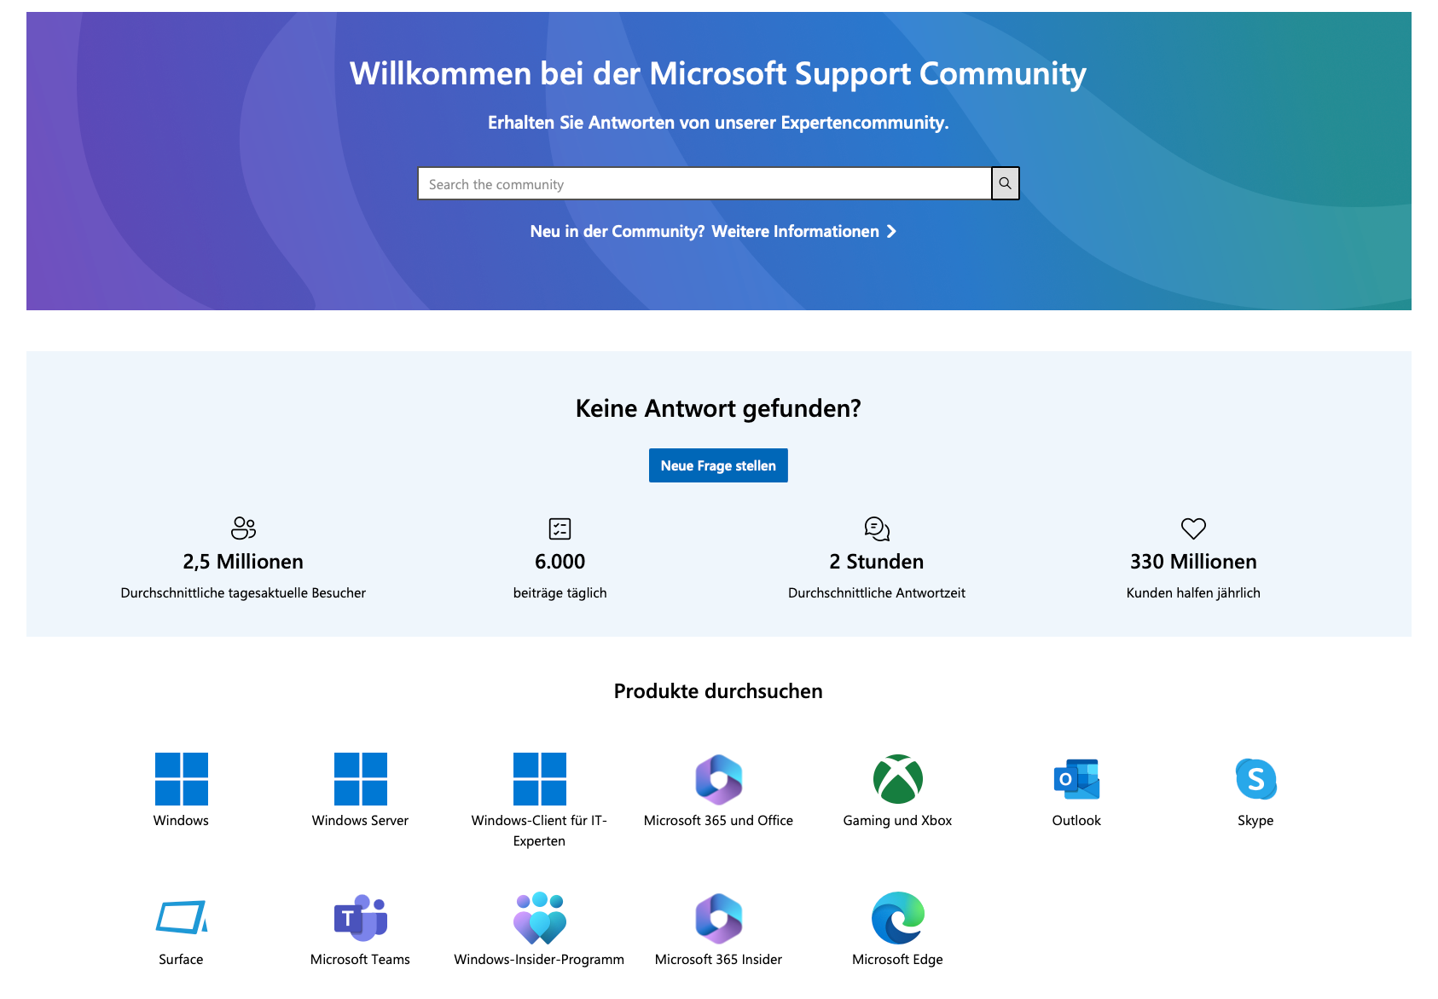Viewport: 1438px width, 999px height.
Task: Click the 2,5 Millionen statistic
Action: tap(243, 562)
